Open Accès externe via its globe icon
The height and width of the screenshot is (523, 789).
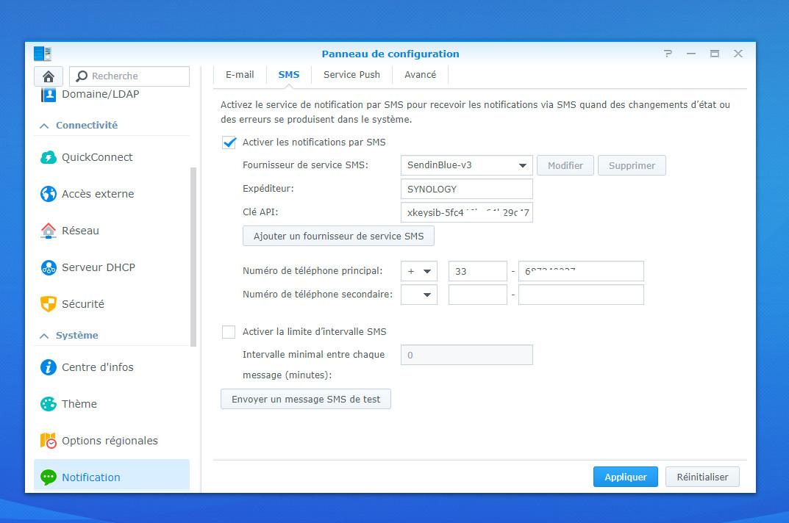point(49,194)
